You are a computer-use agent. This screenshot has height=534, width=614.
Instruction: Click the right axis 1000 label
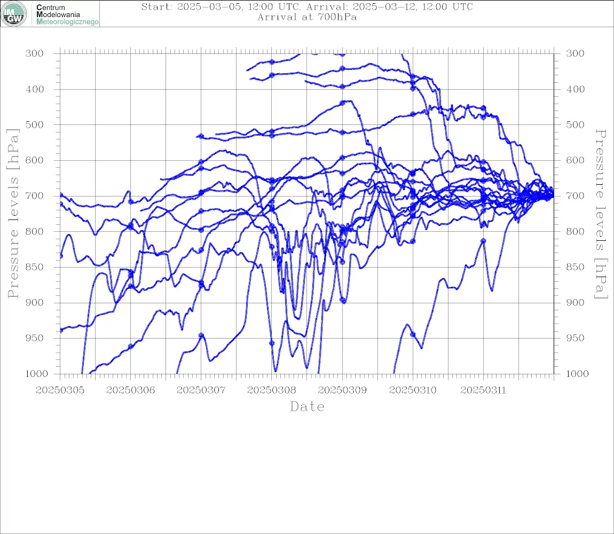tap(577, 374)
